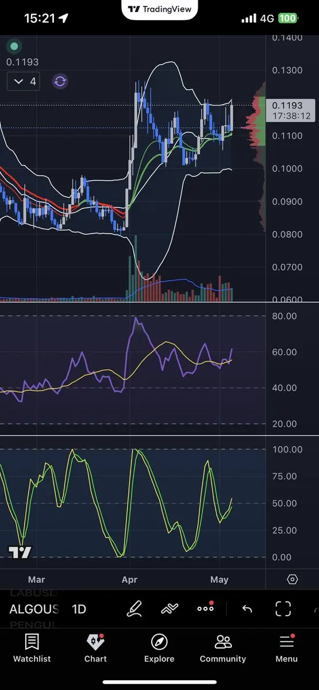Tap the TradingView pill at top

pyautogui.click(x=160, y=9)
